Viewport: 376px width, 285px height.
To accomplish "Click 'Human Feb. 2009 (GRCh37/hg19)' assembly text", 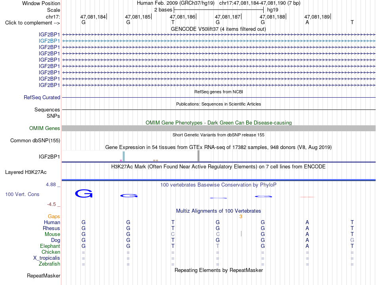I will (175, 3).
